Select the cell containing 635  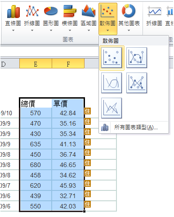[36, 144]
